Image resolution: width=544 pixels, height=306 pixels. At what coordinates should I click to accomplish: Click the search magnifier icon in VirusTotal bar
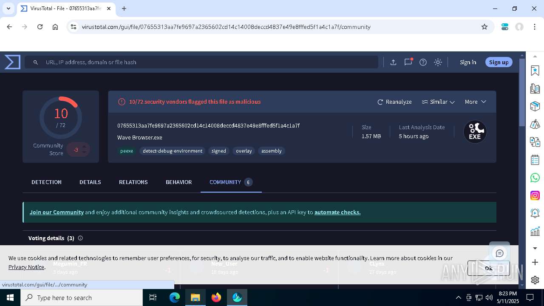36,62
